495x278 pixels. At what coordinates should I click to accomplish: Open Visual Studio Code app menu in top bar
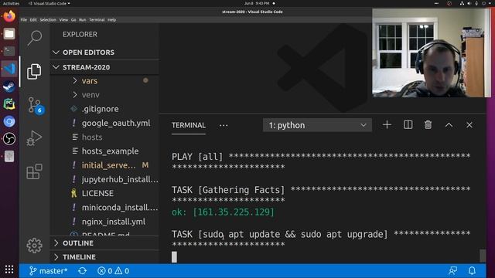tap(49, 3)
